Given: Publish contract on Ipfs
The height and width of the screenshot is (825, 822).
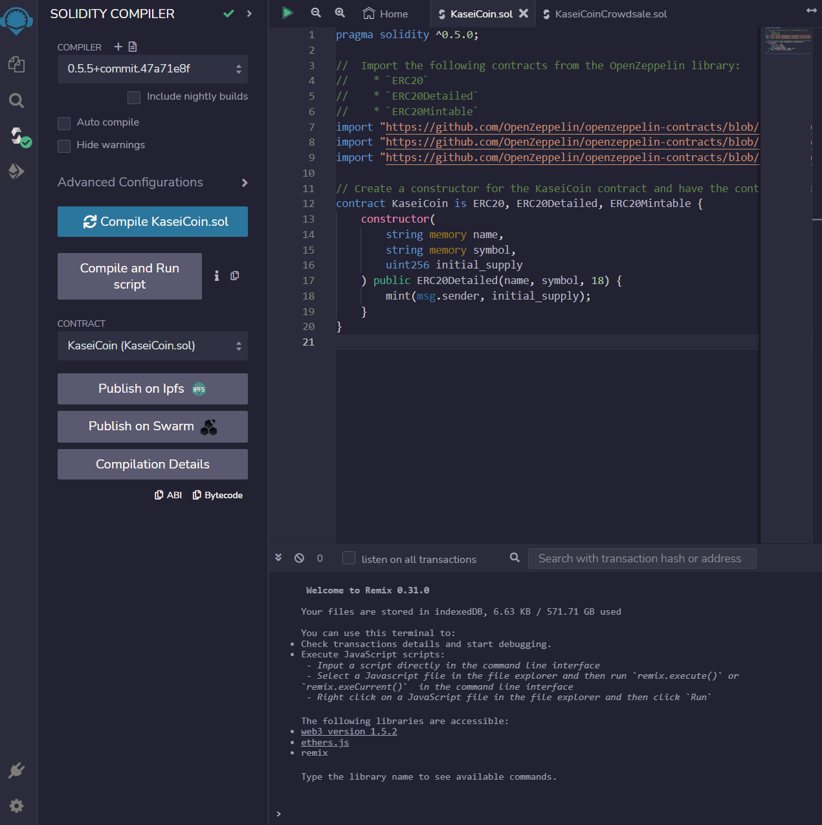Looking at the screenshot, I should pos(153,389).
